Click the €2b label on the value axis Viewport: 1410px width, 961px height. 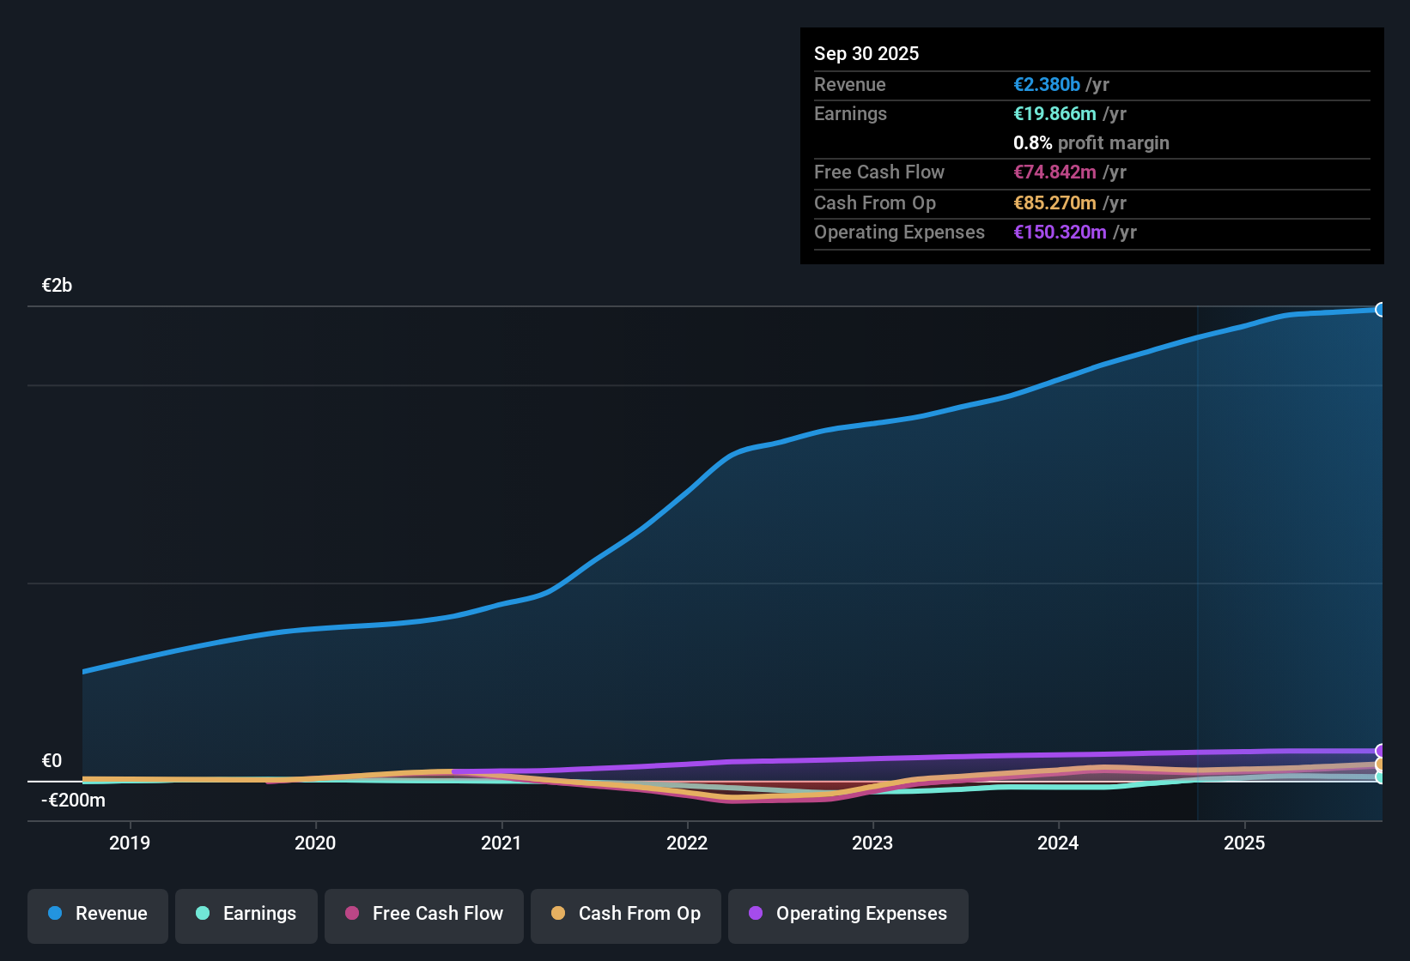coord(57,285)
